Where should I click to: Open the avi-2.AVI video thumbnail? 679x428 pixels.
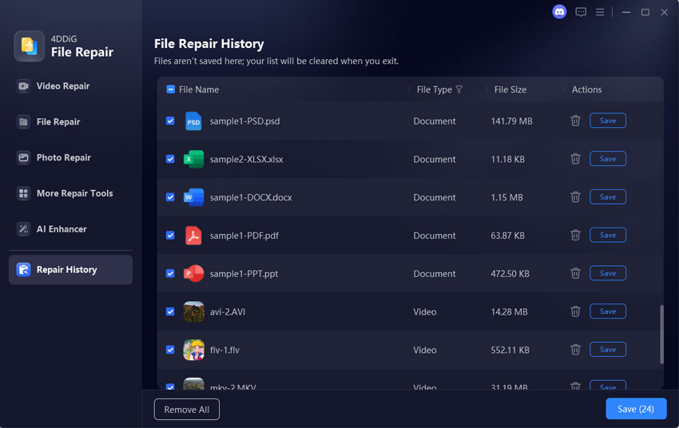(193, 311)
